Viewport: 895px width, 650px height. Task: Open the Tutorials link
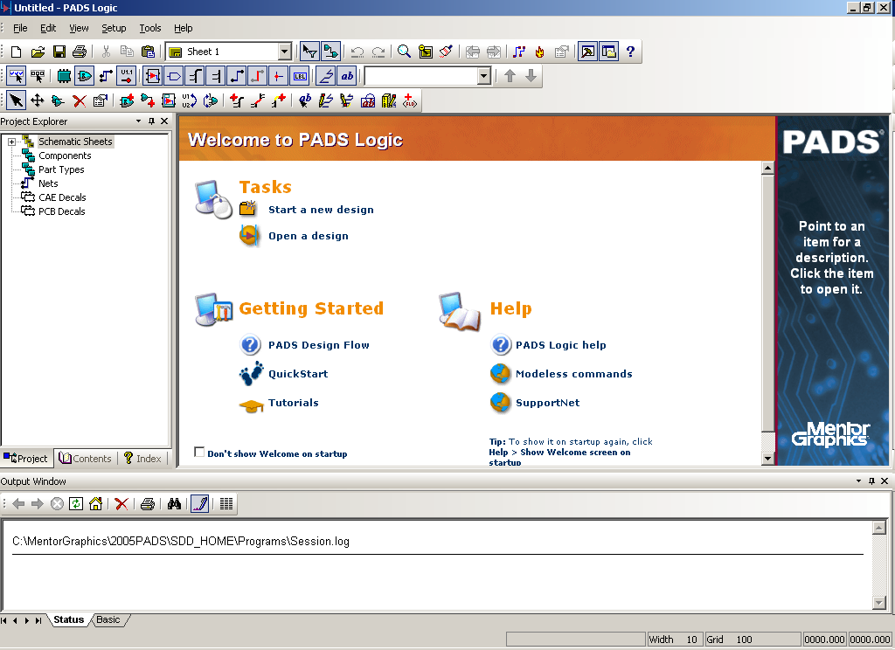tap(294, 403)
